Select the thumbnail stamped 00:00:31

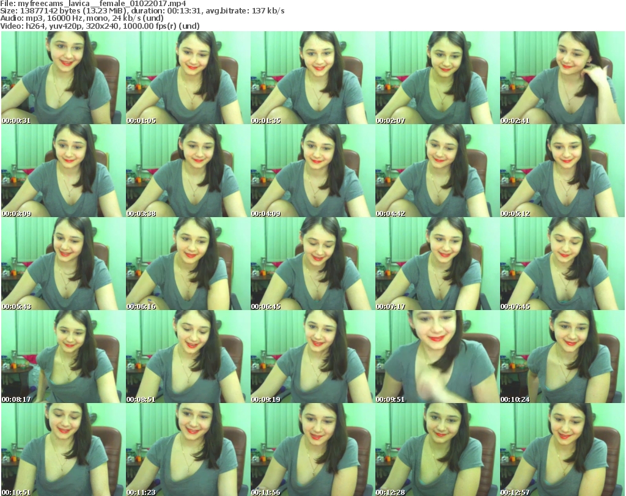click(63, 78)
